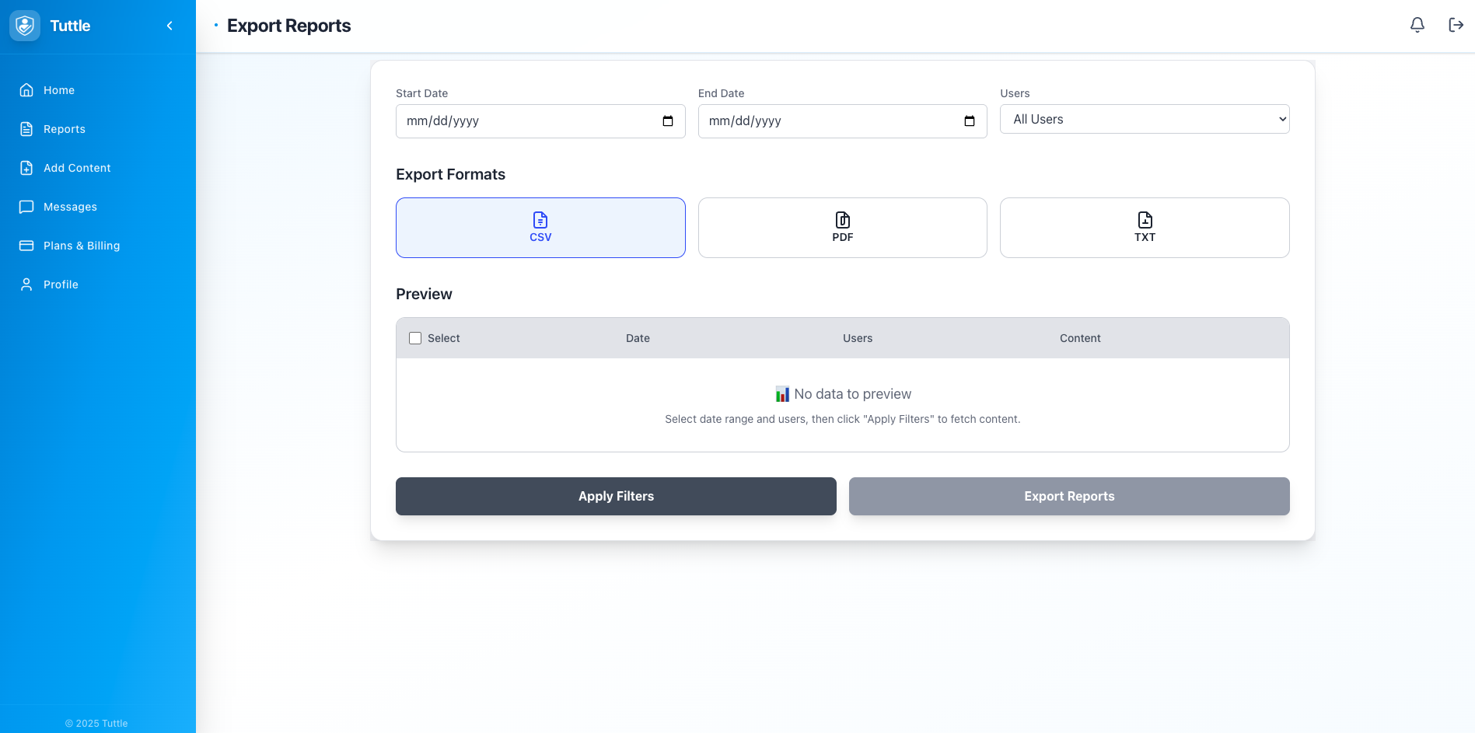Click the Apply Filters button
This screenshot has width=1475, height=733.
pyautogui.click(x=616, y=496)
